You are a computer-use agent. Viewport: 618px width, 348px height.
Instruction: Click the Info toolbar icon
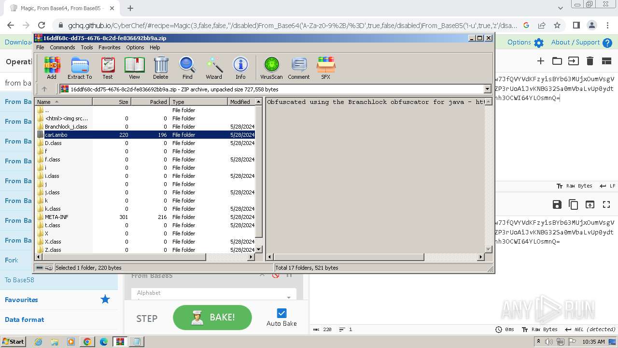coord(240,68)
